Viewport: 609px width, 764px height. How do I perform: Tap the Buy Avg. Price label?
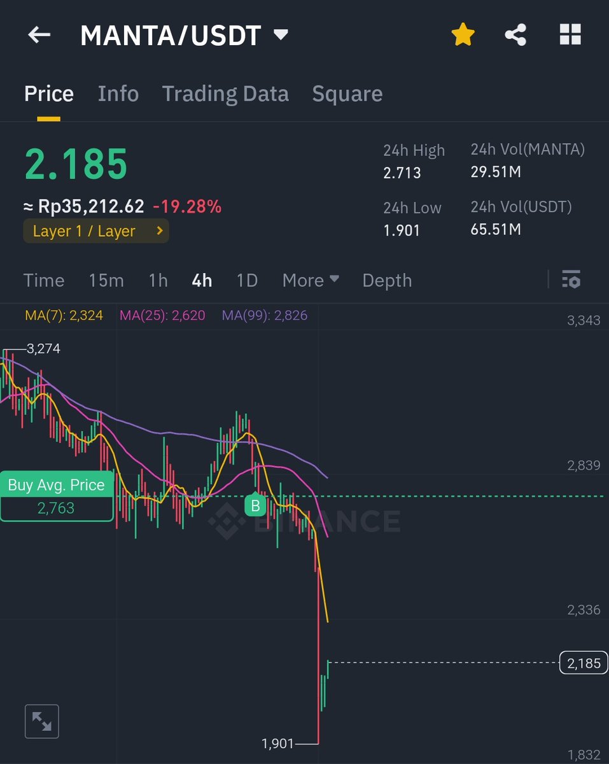(56, 485)
